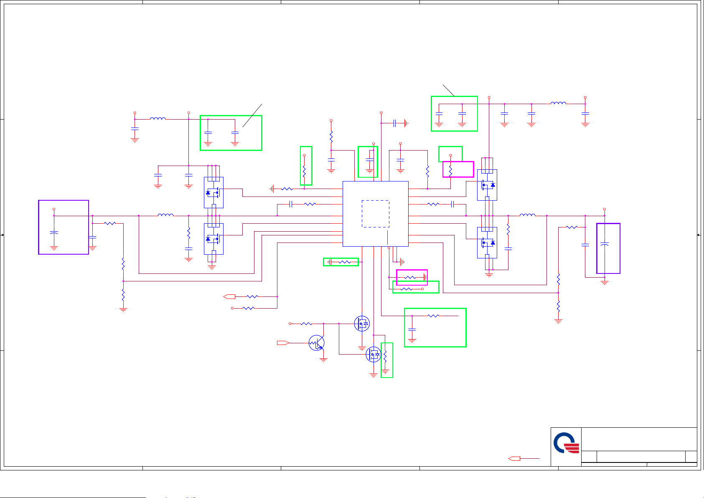This screenshot has width=704, height=498.
Task: Click the left-pointing output port left of IC
Action: (229, 296)
